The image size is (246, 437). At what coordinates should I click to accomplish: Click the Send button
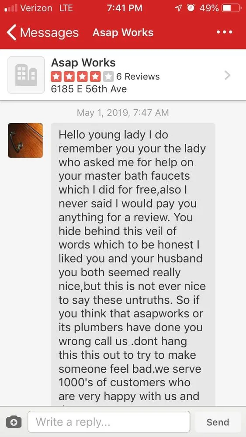coord(218,422)
